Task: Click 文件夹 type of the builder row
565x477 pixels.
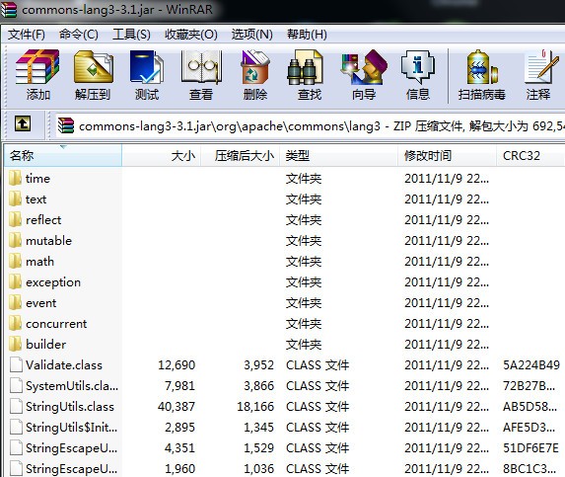Action: tap(304, 345)
